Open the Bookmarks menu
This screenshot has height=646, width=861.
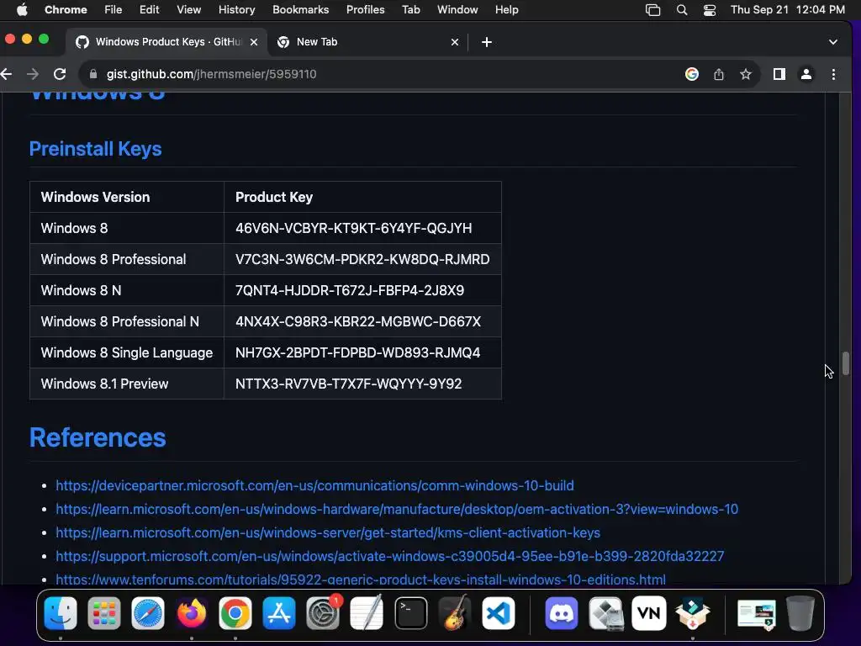pos(300,10)
